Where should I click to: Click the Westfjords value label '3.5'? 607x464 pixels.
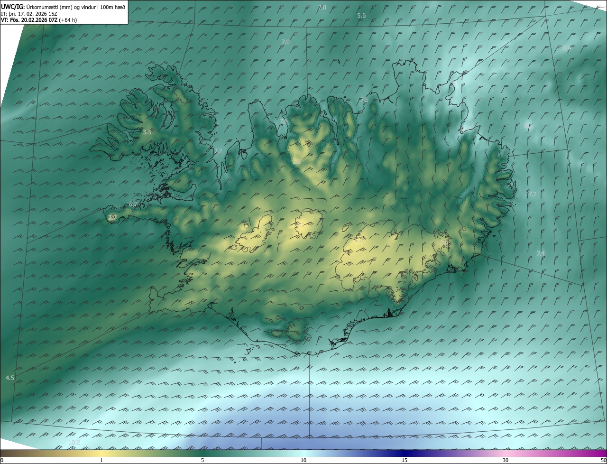point(147,132)
